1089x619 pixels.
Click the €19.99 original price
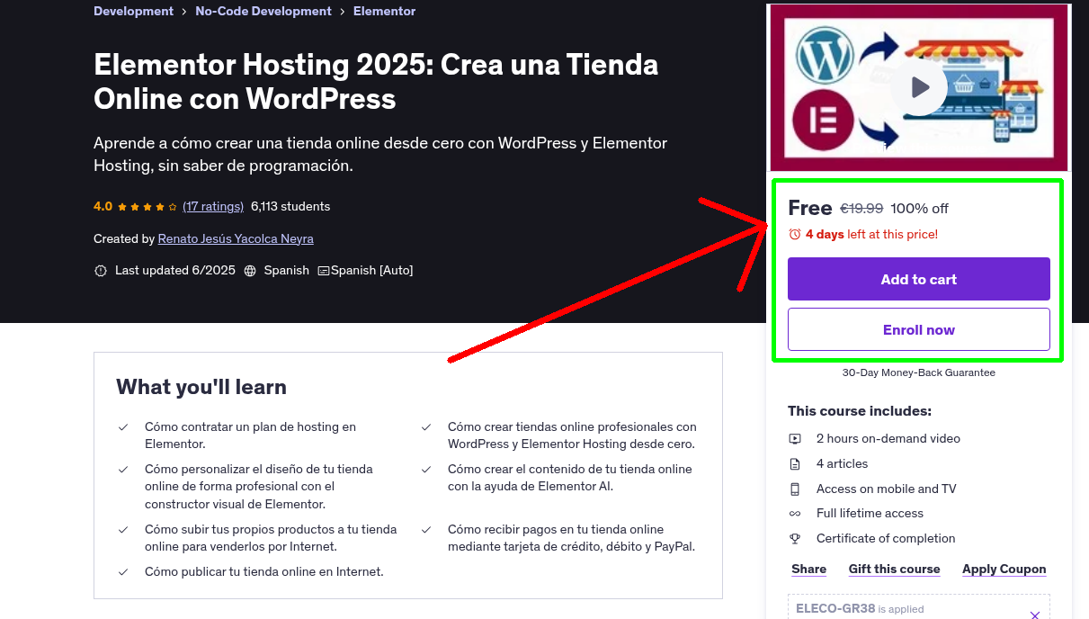861,209
